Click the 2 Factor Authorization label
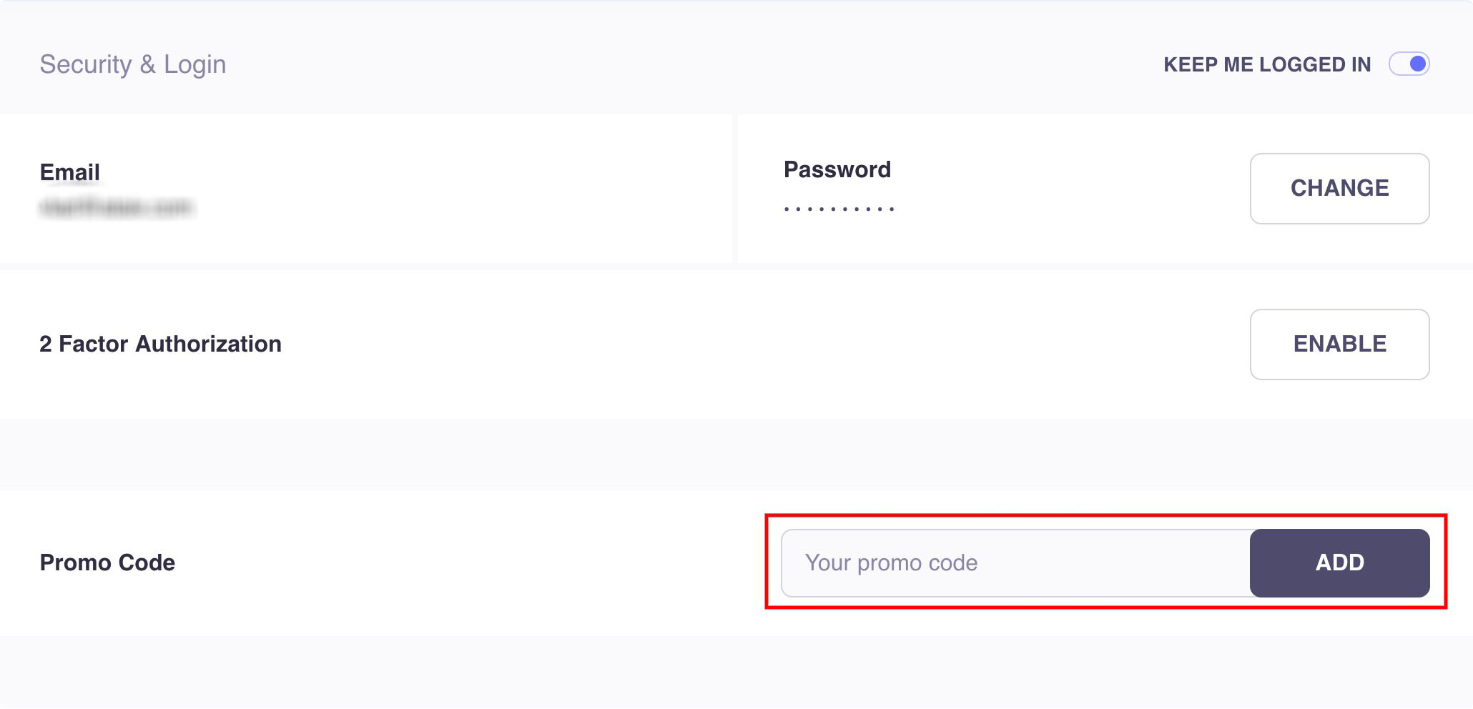The image size is (1473, 709). tap(160, 344)
